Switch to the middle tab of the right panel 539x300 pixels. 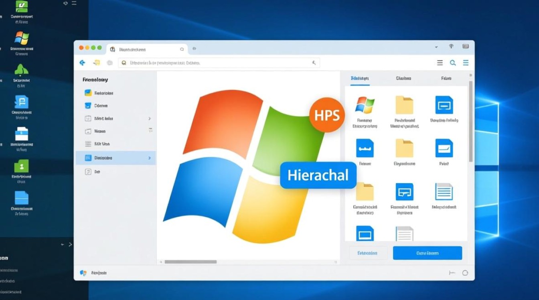pos(403,78)
